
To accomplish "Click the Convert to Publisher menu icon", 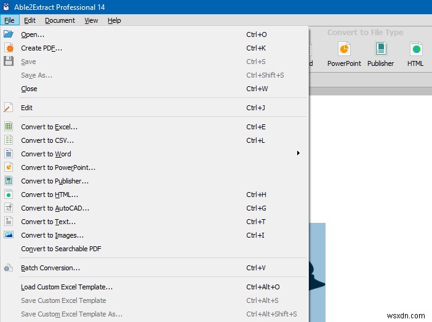I will pyautogui.click(x=9, y=180).
